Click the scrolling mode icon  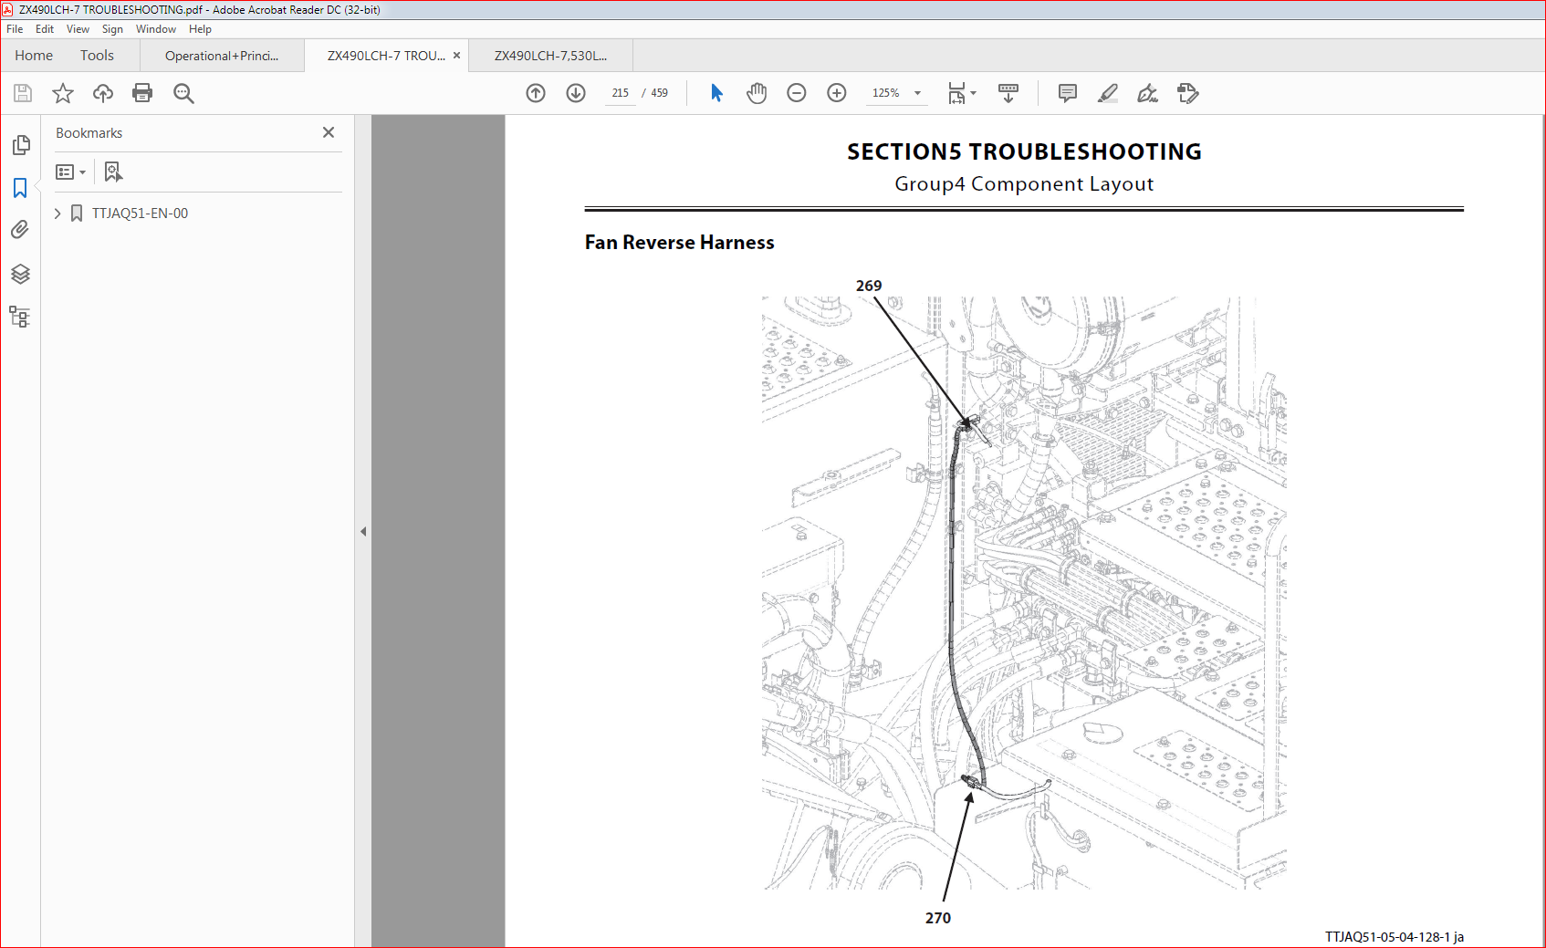pyautogui.click(x=1008, y=93)
